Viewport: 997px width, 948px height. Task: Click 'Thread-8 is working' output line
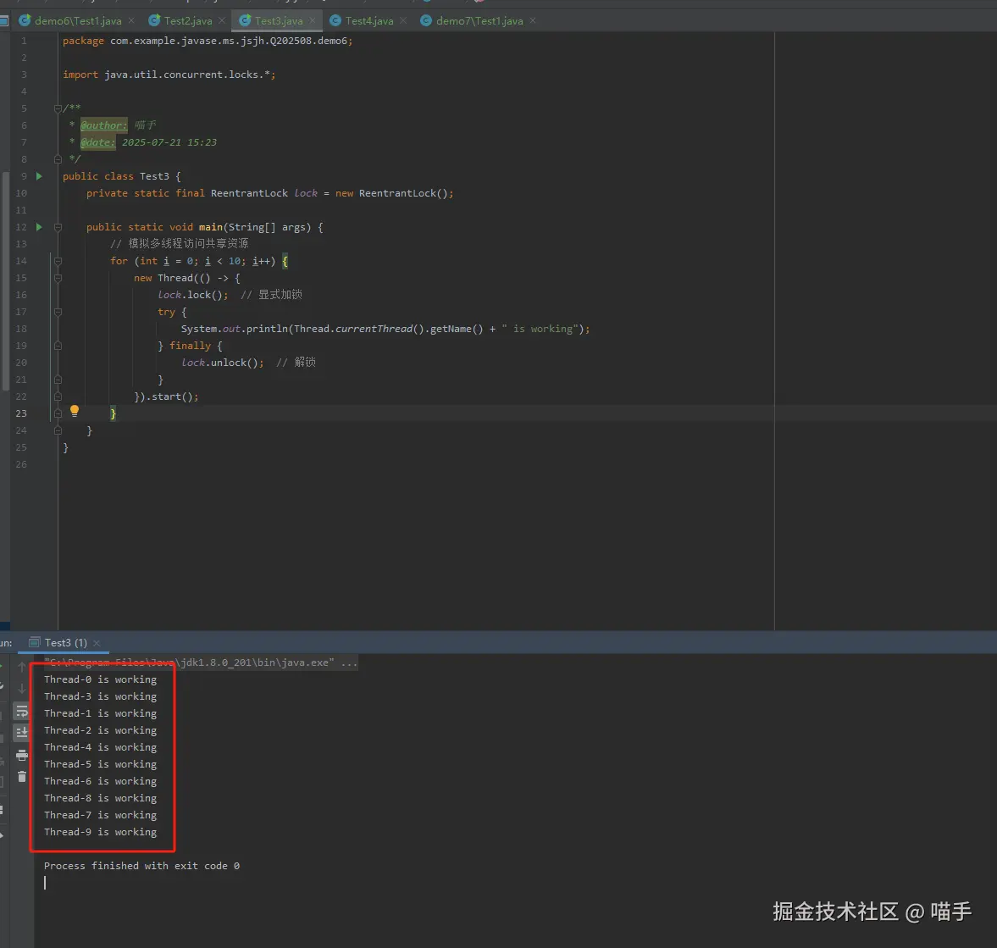[x=100, y=798]
